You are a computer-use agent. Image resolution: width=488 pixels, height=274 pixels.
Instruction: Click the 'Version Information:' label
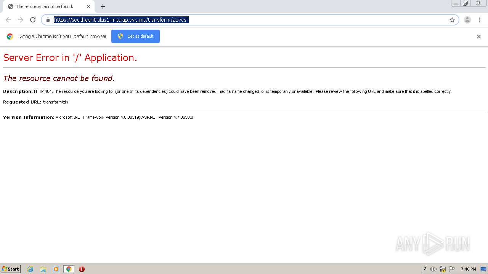(x=29, y=117)
